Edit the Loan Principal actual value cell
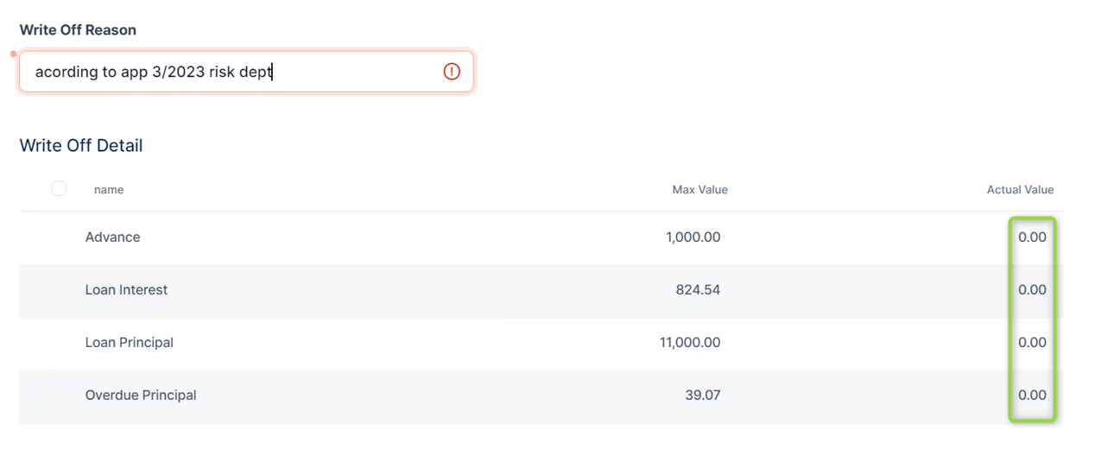Screen dimensions: 1095x449 click(1032, 343)
